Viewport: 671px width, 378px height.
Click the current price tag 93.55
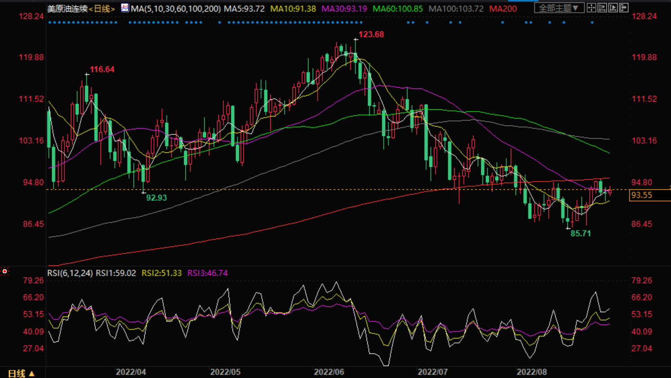[641, 195]
